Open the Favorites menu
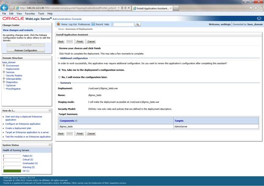The width and height of the screenshot is (264, 186). (x=30, y=14)
